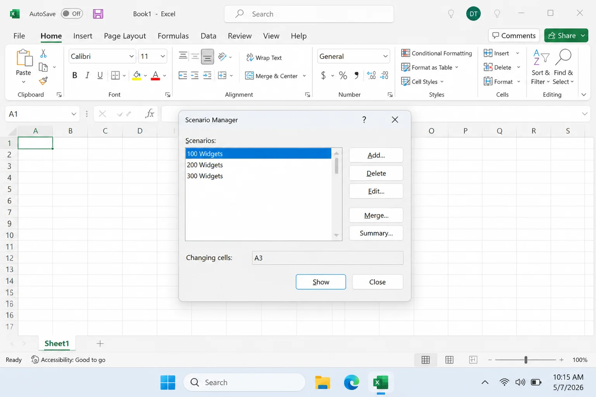596x397 pixels.
Task: Click the Save floppy disk icon
Action: pyautogui.click(x=98, y=14)
